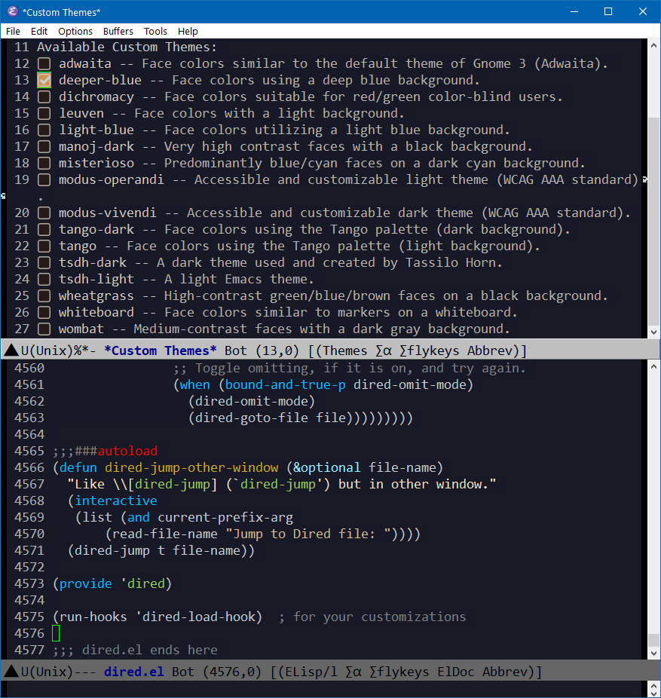661x698 pixels.
Task: Click the Emacs icon in title bar
Action: point(12,11)
